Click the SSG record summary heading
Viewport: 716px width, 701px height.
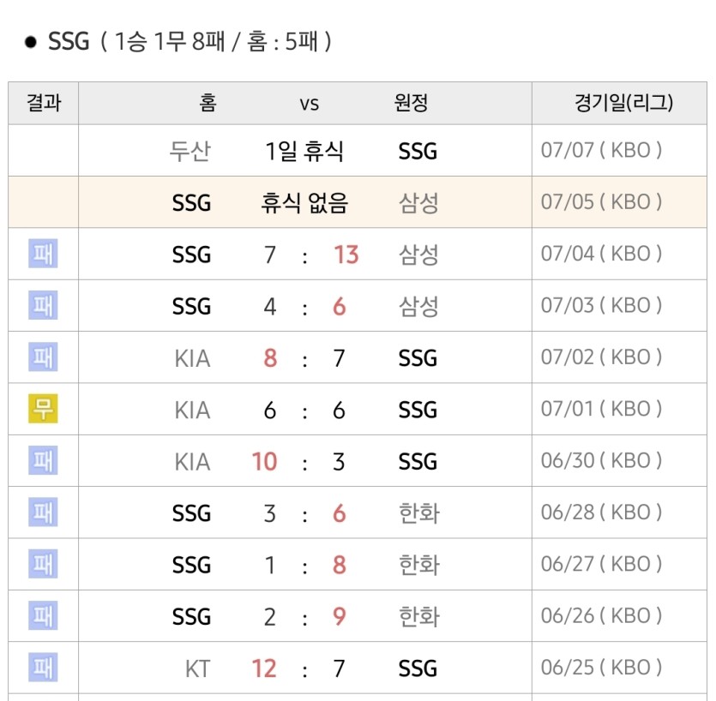coord(190,41)
